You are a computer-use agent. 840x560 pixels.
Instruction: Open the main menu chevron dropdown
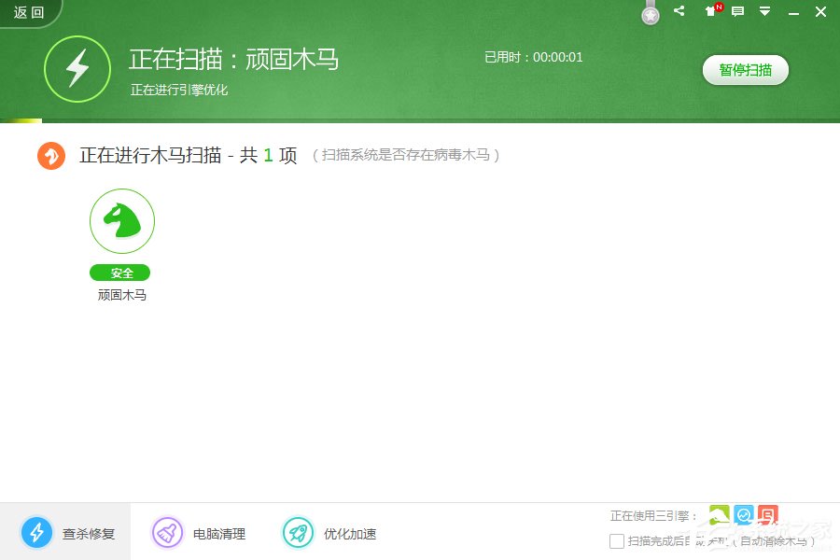pos(765,11)
